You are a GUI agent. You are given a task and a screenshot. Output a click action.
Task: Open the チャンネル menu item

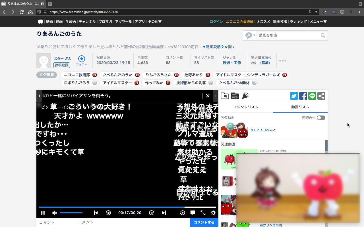[87, 22]
